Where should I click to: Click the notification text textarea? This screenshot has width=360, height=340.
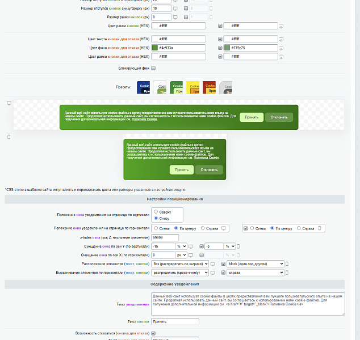[248, 304]
